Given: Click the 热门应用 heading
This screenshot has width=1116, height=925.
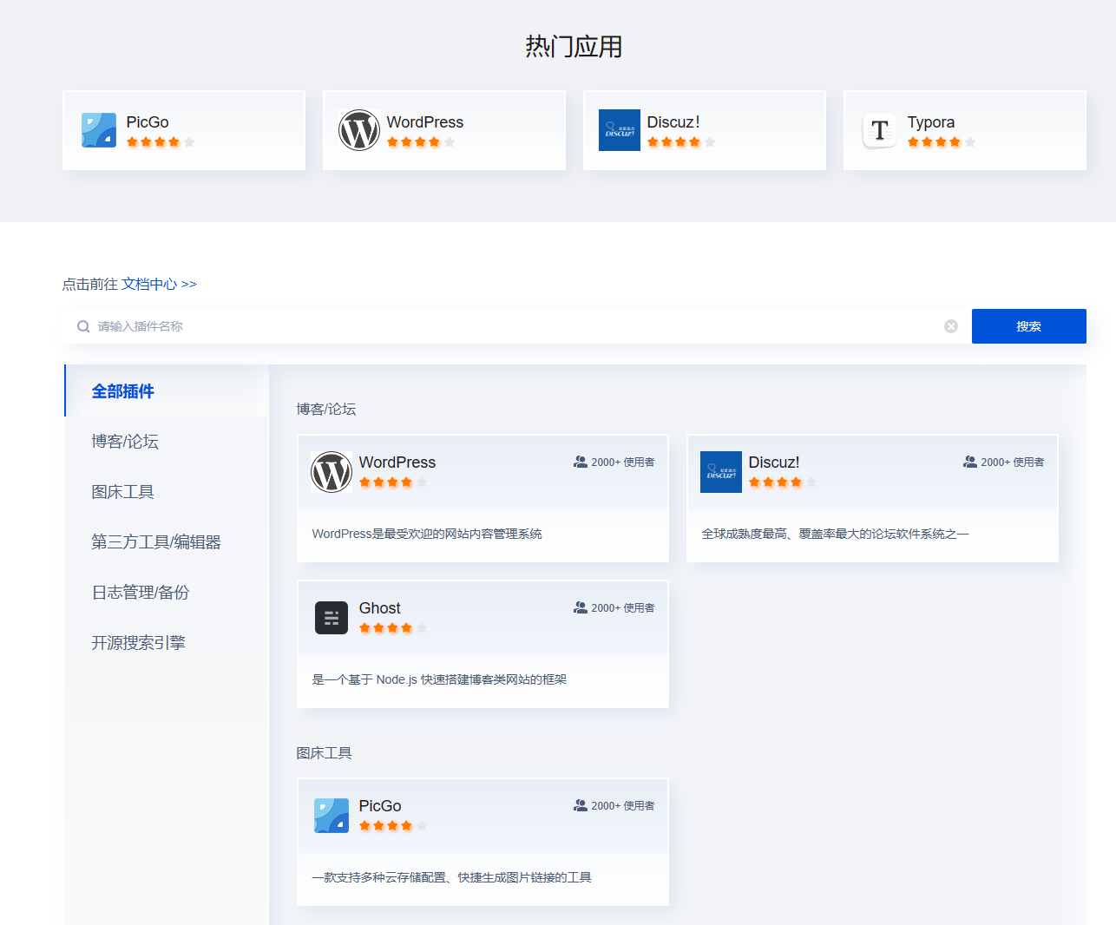Looking at the screenshot, I should point(574,46).
